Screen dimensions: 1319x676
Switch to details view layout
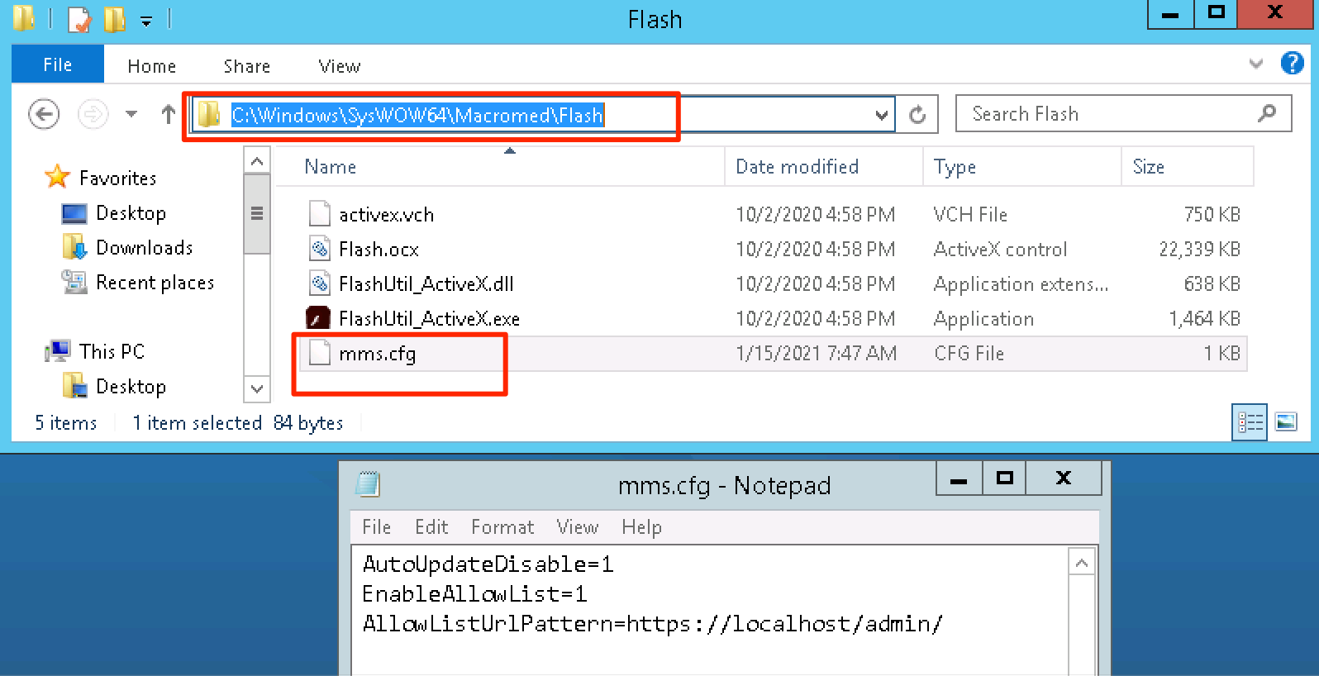[x=1249, y=422]
